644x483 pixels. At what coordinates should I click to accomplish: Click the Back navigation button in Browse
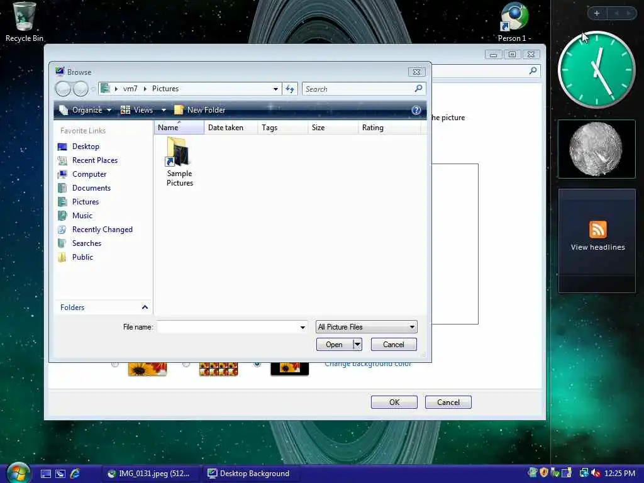pyautogui.click(x=63, y=89)
